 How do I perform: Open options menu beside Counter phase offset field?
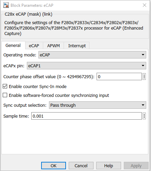click(144, 76)
